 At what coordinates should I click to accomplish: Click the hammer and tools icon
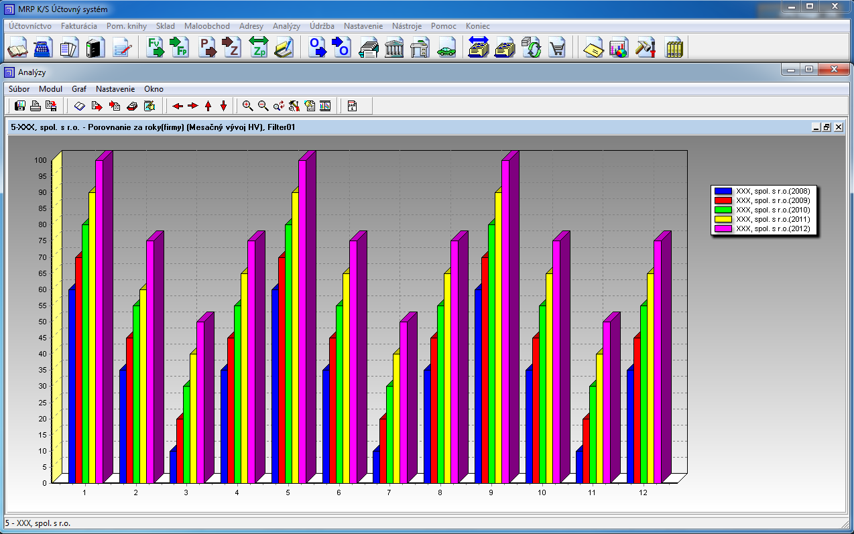645,48
